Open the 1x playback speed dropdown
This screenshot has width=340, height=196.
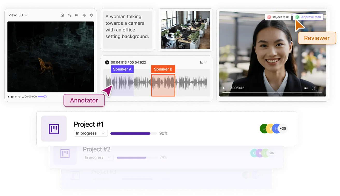point(203,62)
